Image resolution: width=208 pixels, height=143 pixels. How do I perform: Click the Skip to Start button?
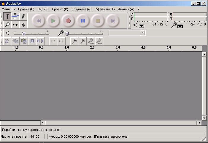click(39, 21)
